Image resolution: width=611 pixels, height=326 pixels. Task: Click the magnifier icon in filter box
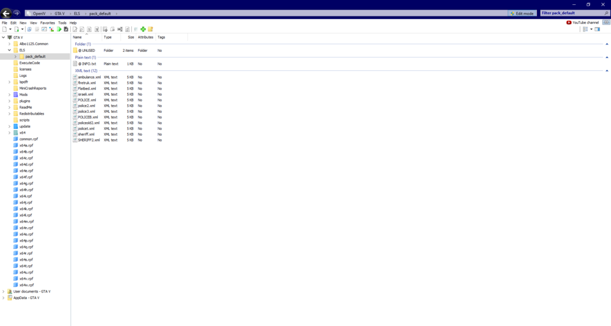tap(606, 13)
